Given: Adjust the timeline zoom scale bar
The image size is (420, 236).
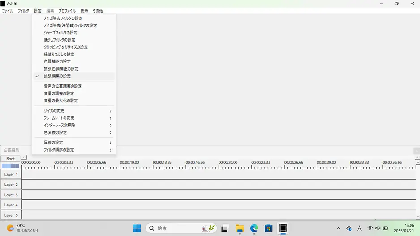Looking at the screenshot, I should point(10,166).
